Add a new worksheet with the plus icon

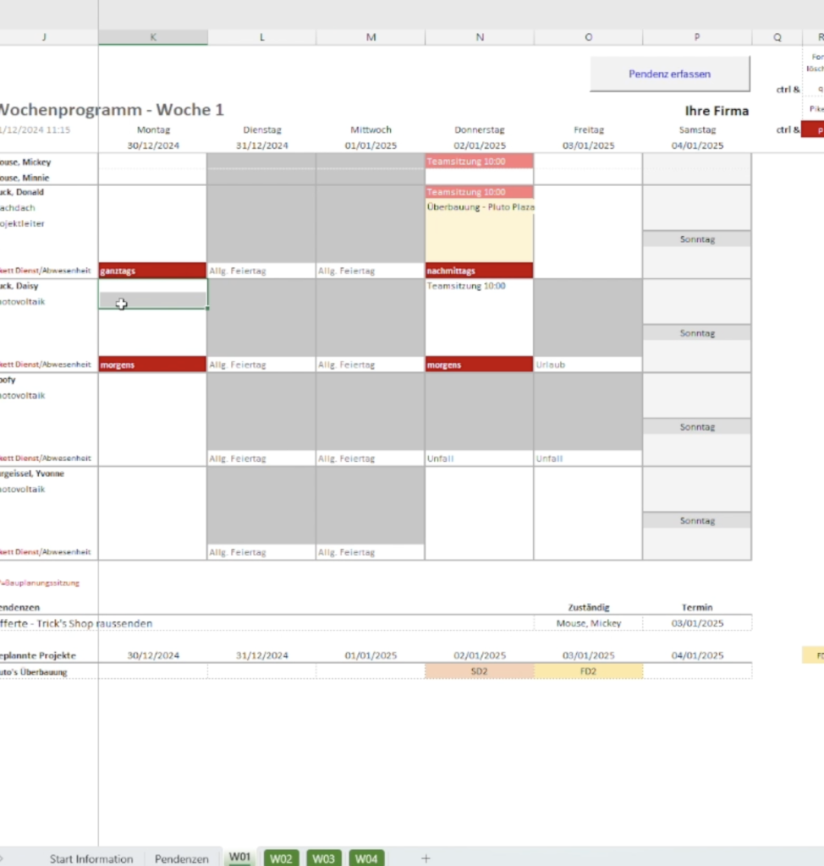pyautogui.click(x=426, y=858)
